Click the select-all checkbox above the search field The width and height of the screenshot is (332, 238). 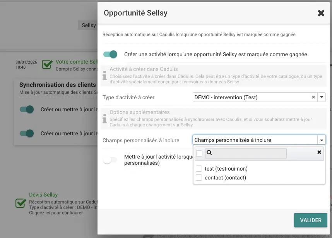[199, 153]
